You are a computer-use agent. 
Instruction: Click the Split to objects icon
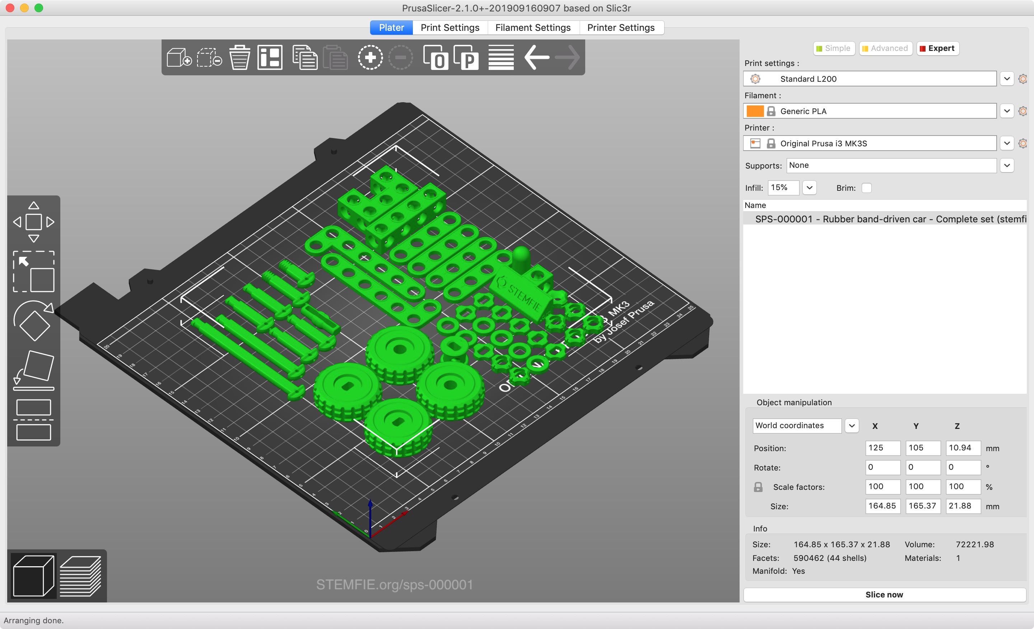[x=436, y=57]
